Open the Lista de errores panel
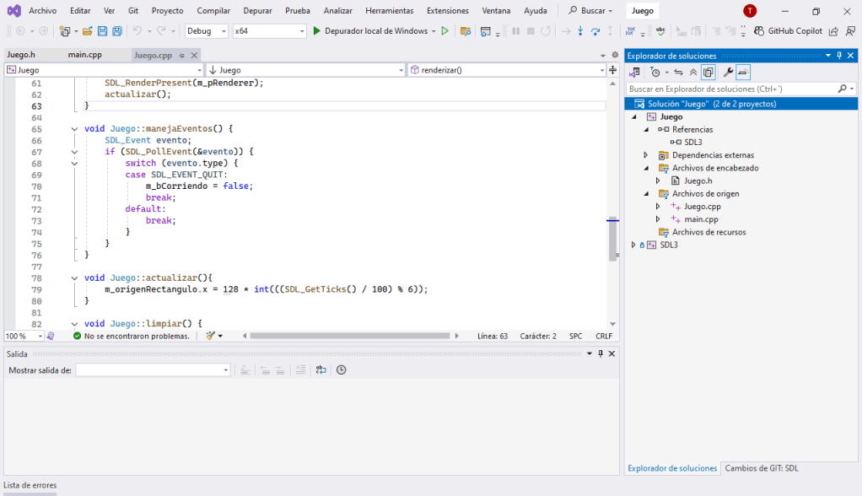The image size is (862, 496). coord(30,485)
